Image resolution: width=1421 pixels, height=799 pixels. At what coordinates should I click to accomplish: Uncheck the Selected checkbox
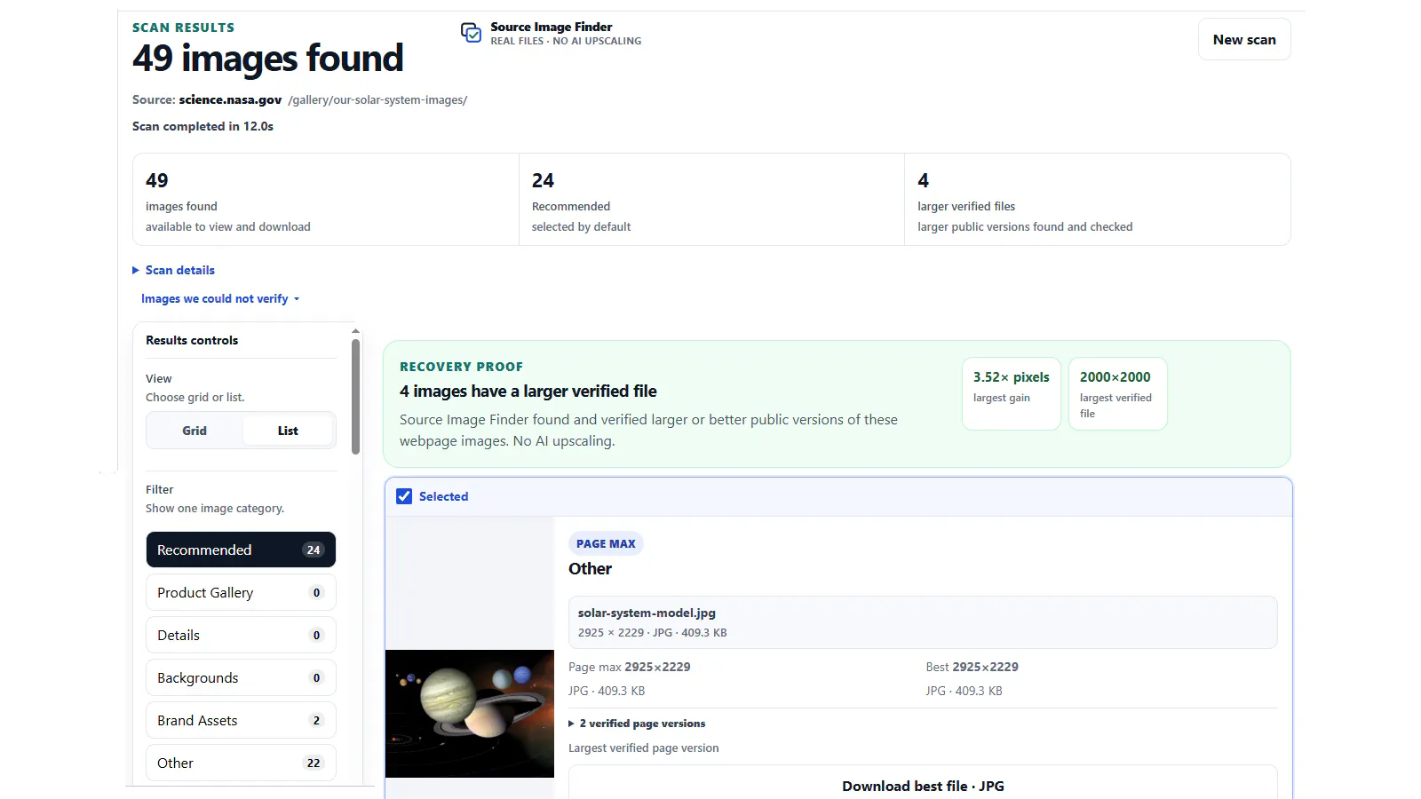click(404, 496)
